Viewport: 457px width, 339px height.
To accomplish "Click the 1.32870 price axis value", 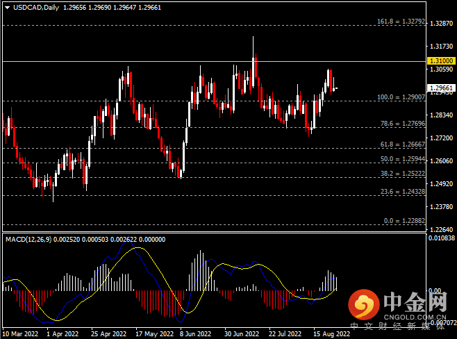I will (x=442, y=24).
